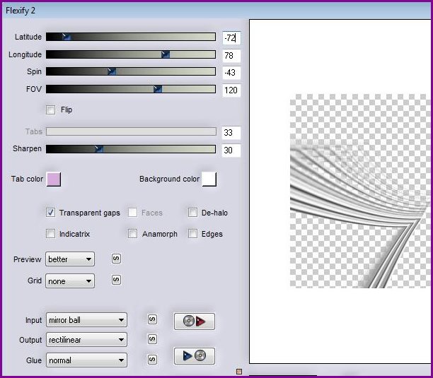The width and height of the screenshot is (433, 378).
Task: Turn on the De-halo checkbox
Action: click(x=192, y=213)
